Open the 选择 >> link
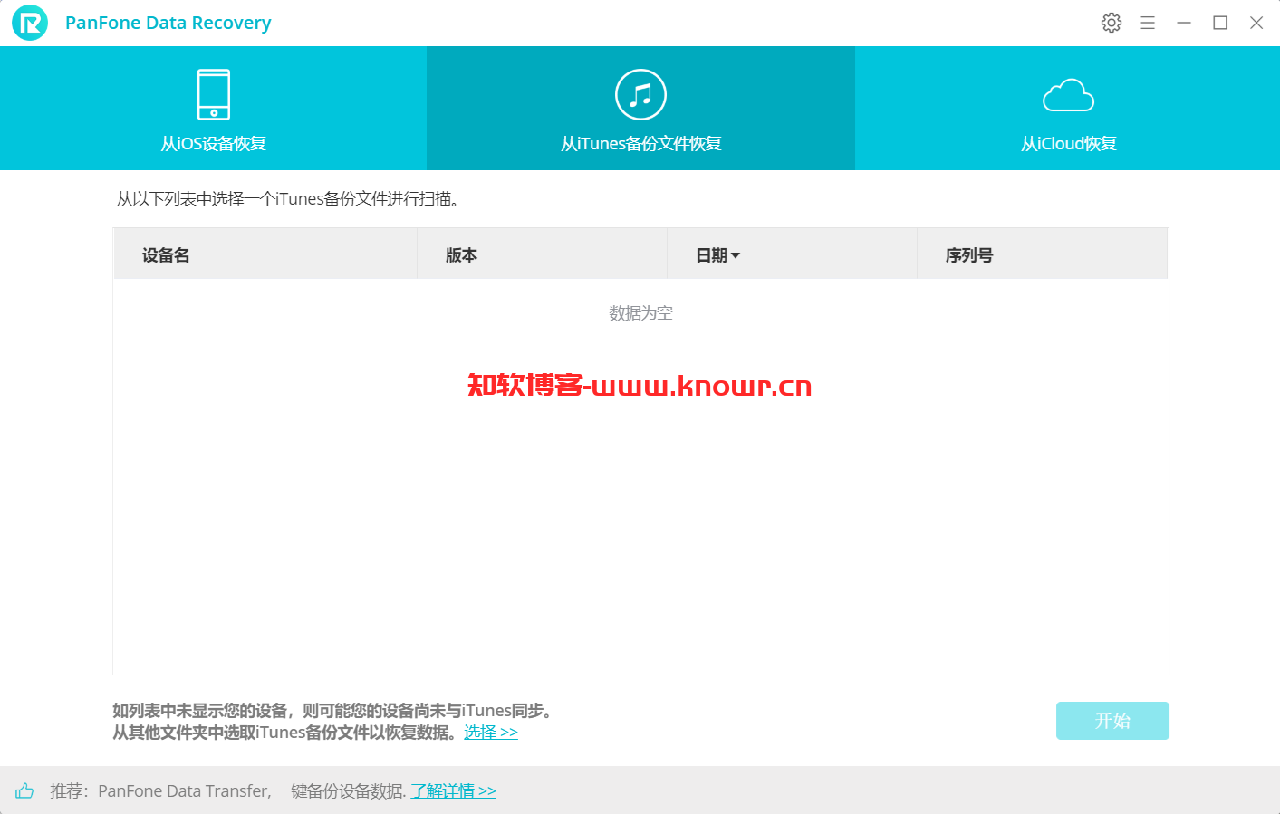This screenshot has height=814, width=1280. (x=491, y=732)
